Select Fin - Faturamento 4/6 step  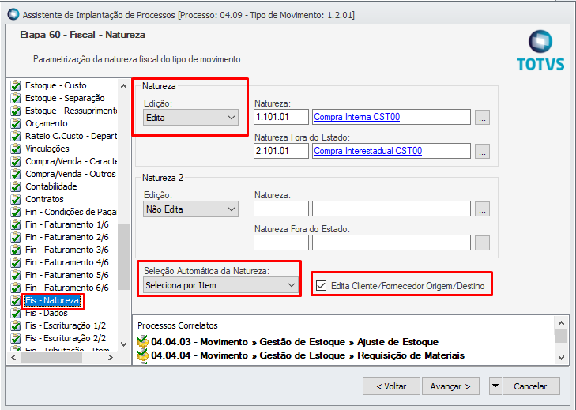click(x=67, y=263)
